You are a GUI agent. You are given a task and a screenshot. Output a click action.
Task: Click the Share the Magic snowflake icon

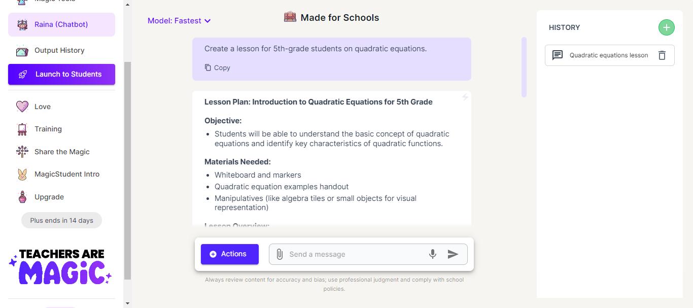coord(22,151)
